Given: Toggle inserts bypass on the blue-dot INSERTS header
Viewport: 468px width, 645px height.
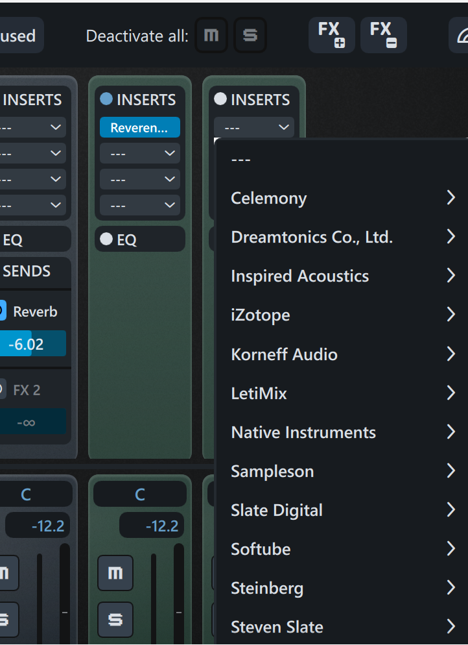Looking at the screenshot, I should [x=106, y=99].
